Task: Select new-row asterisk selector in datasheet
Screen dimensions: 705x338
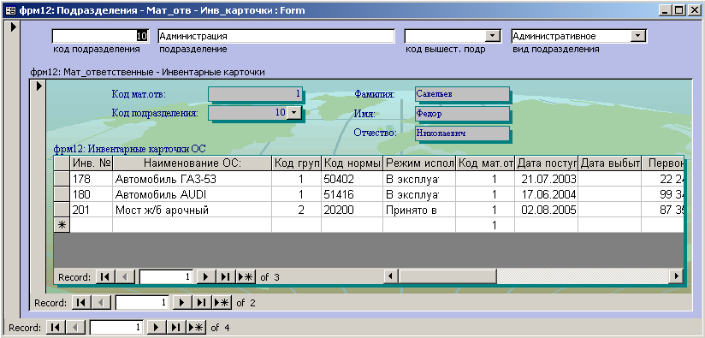Action: [62, 225]
